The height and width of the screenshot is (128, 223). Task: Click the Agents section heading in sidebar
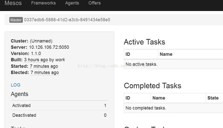[20, 94]
